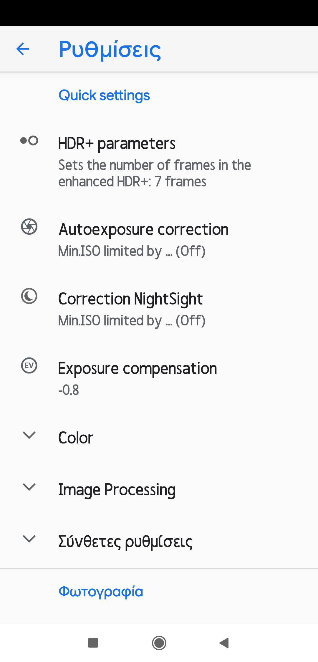The width and height of the screenshot is (318, 662).
Task: Click the HDR+ parameters dots icon
Action: [x=29, y=140]
